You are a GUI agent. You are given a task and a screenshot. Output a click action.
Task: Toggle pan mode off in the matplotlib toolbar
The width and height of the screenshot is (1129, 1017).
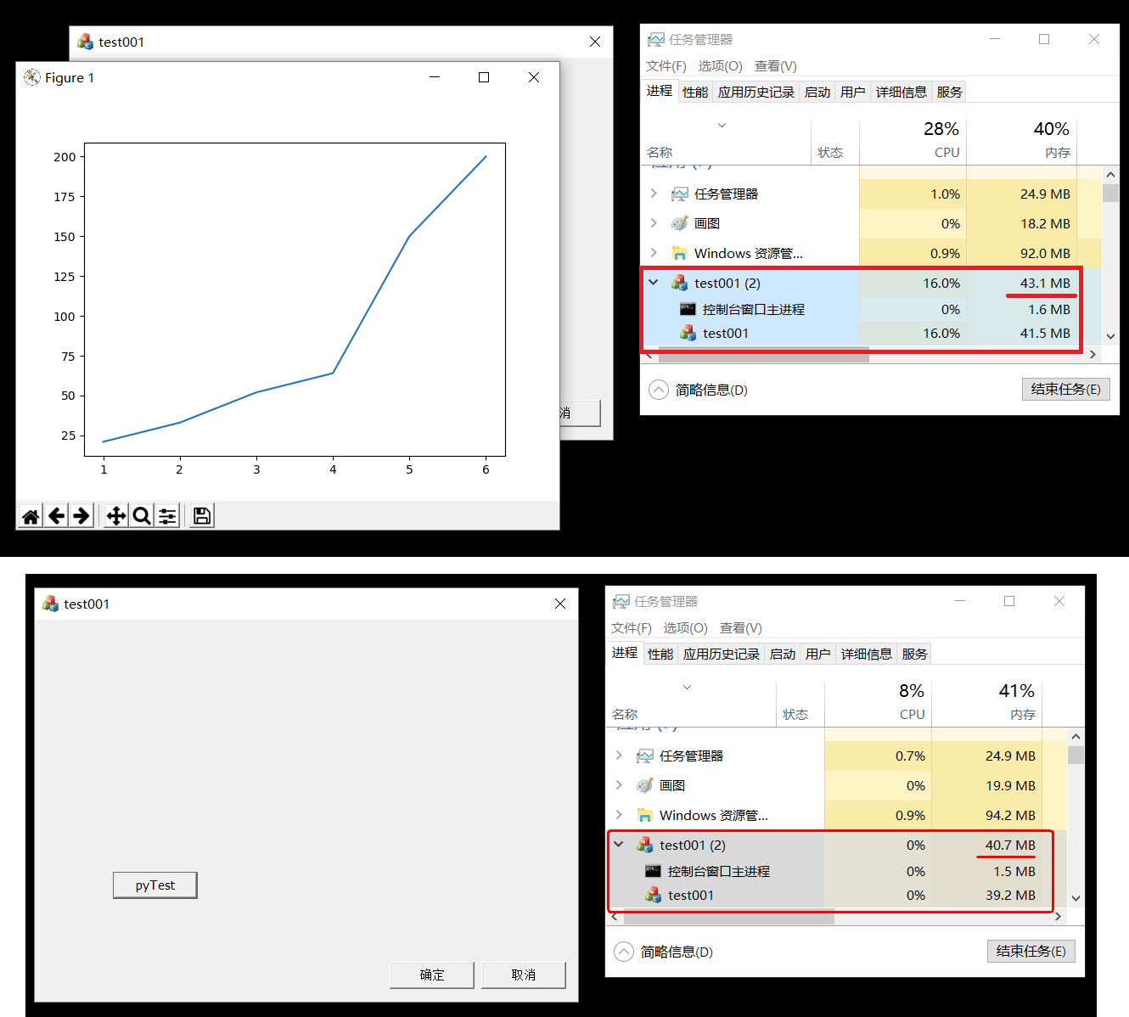[x=115, y=515]
